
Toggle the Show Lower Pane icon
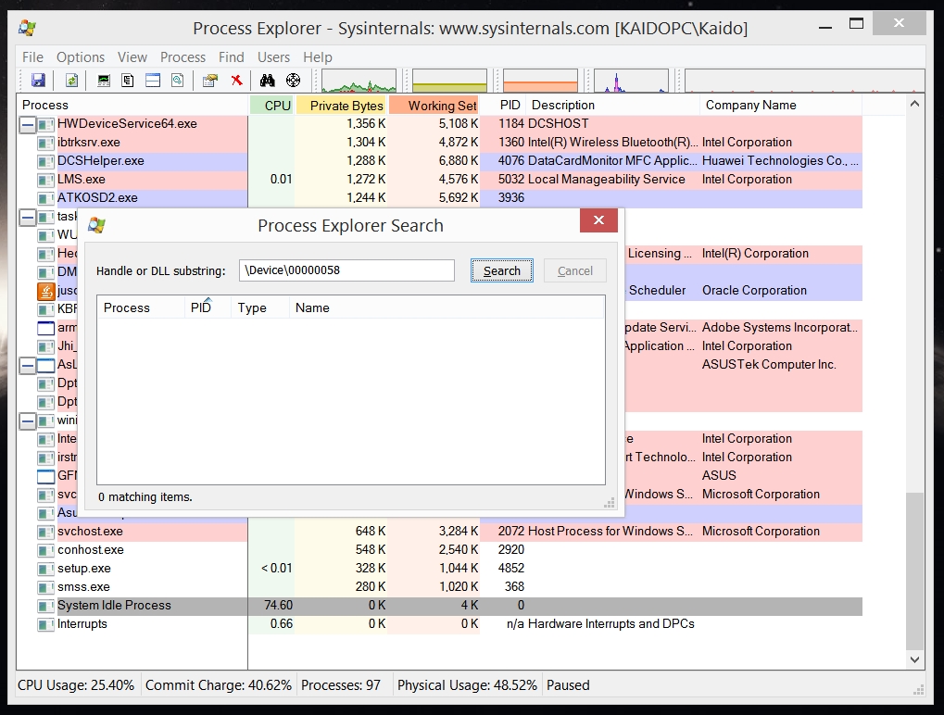coord(153,80)
